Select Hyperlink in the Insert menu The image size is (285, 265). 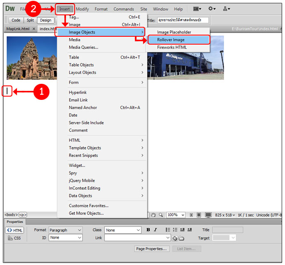pyautogui.click(x=78, y=92)
